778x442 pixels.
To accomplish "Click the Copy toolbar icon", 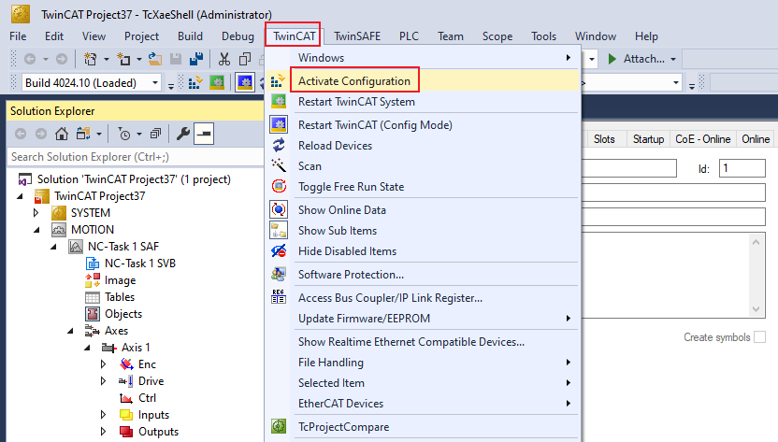I will pos(245,59).
